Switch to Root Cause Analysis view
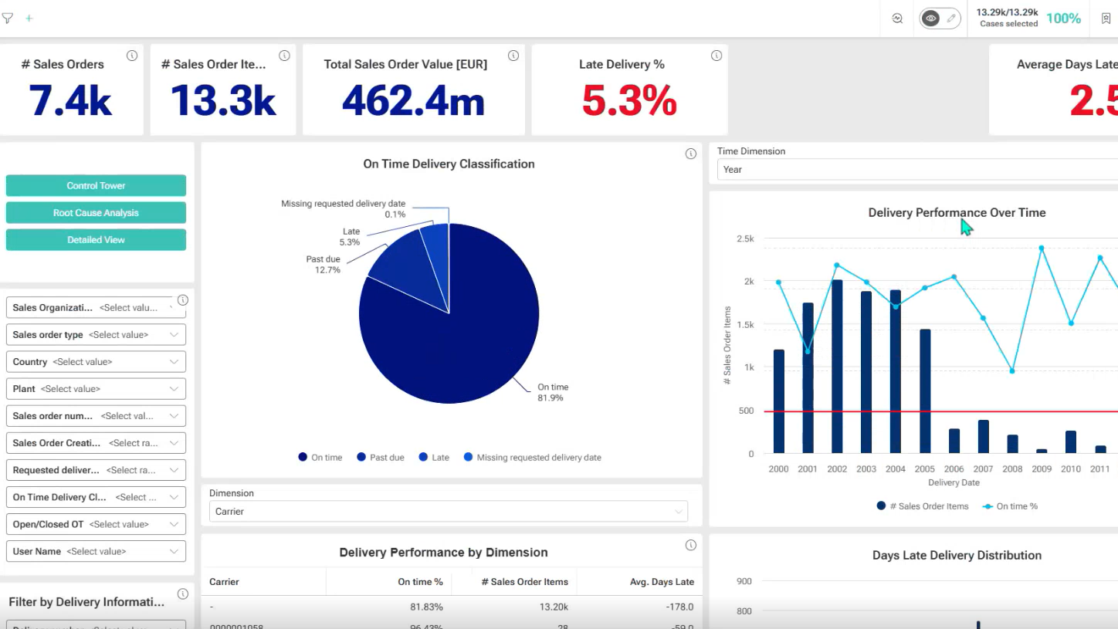 [x=96, y=213]
